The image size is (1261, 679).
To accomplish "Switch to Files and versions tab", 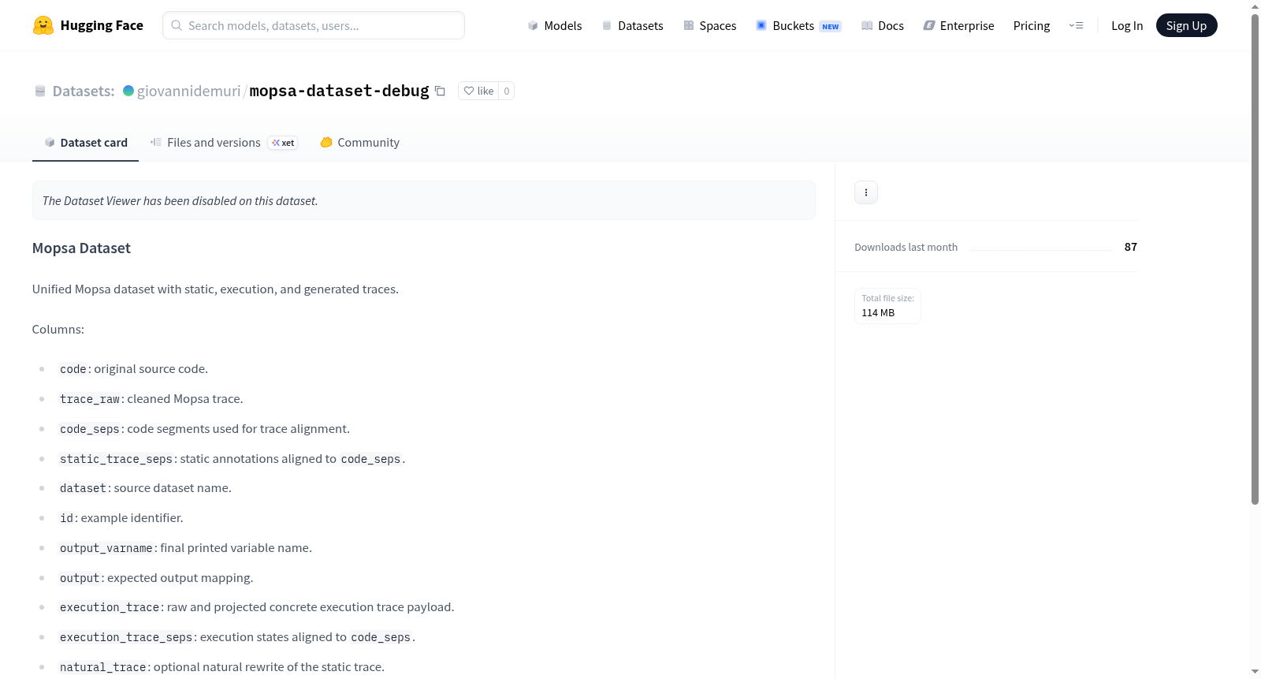I will click(x=224, y=143).
